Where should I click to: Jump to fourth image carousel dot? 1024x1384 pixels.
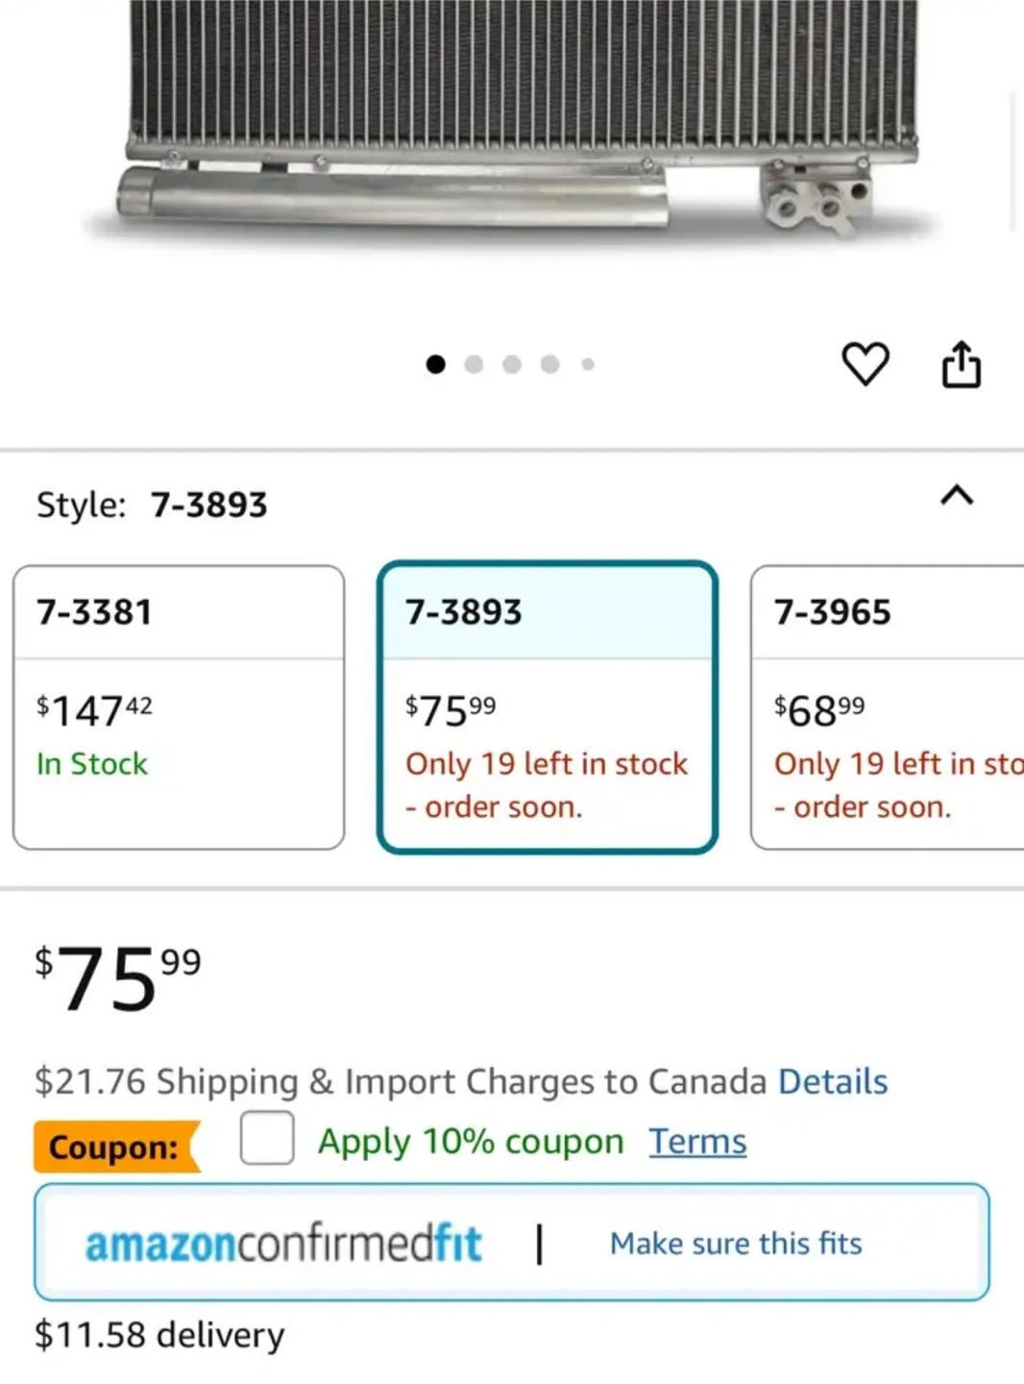coord(549,364)
